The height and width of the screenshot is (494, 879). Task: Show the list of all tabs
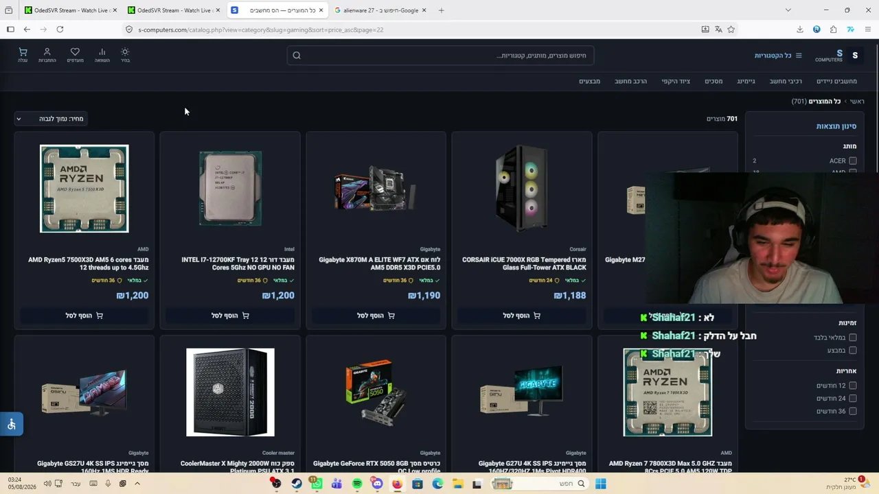(788, 10)
